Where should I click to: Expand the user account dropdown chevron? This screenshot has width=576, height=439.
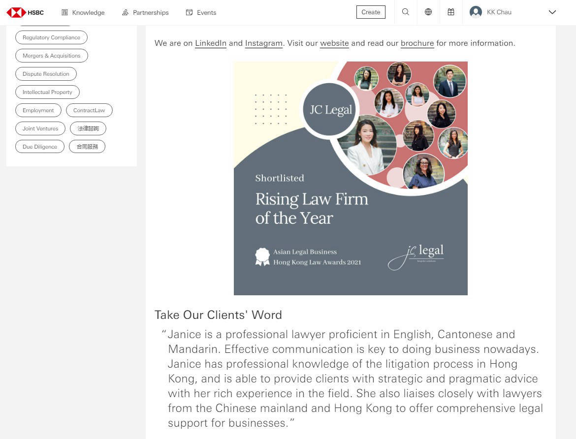click(x=552, y=12)
